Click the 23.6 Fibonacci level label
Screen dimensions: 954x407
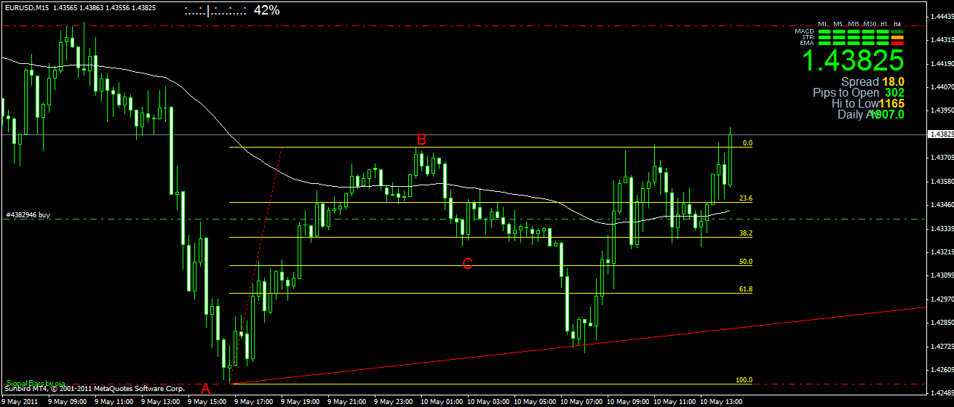(x=745, y=198)
